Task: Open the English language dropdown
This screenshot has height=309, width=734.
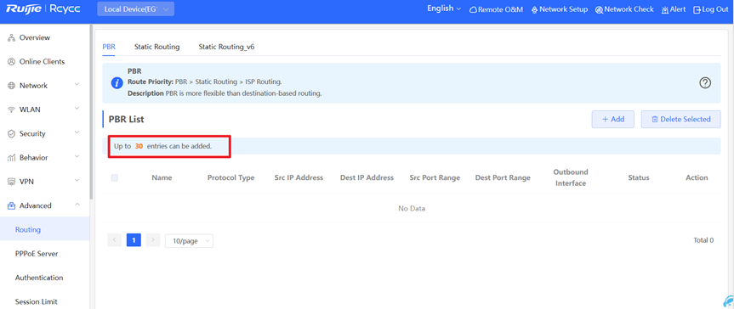Action: click(x=444, y=8)
